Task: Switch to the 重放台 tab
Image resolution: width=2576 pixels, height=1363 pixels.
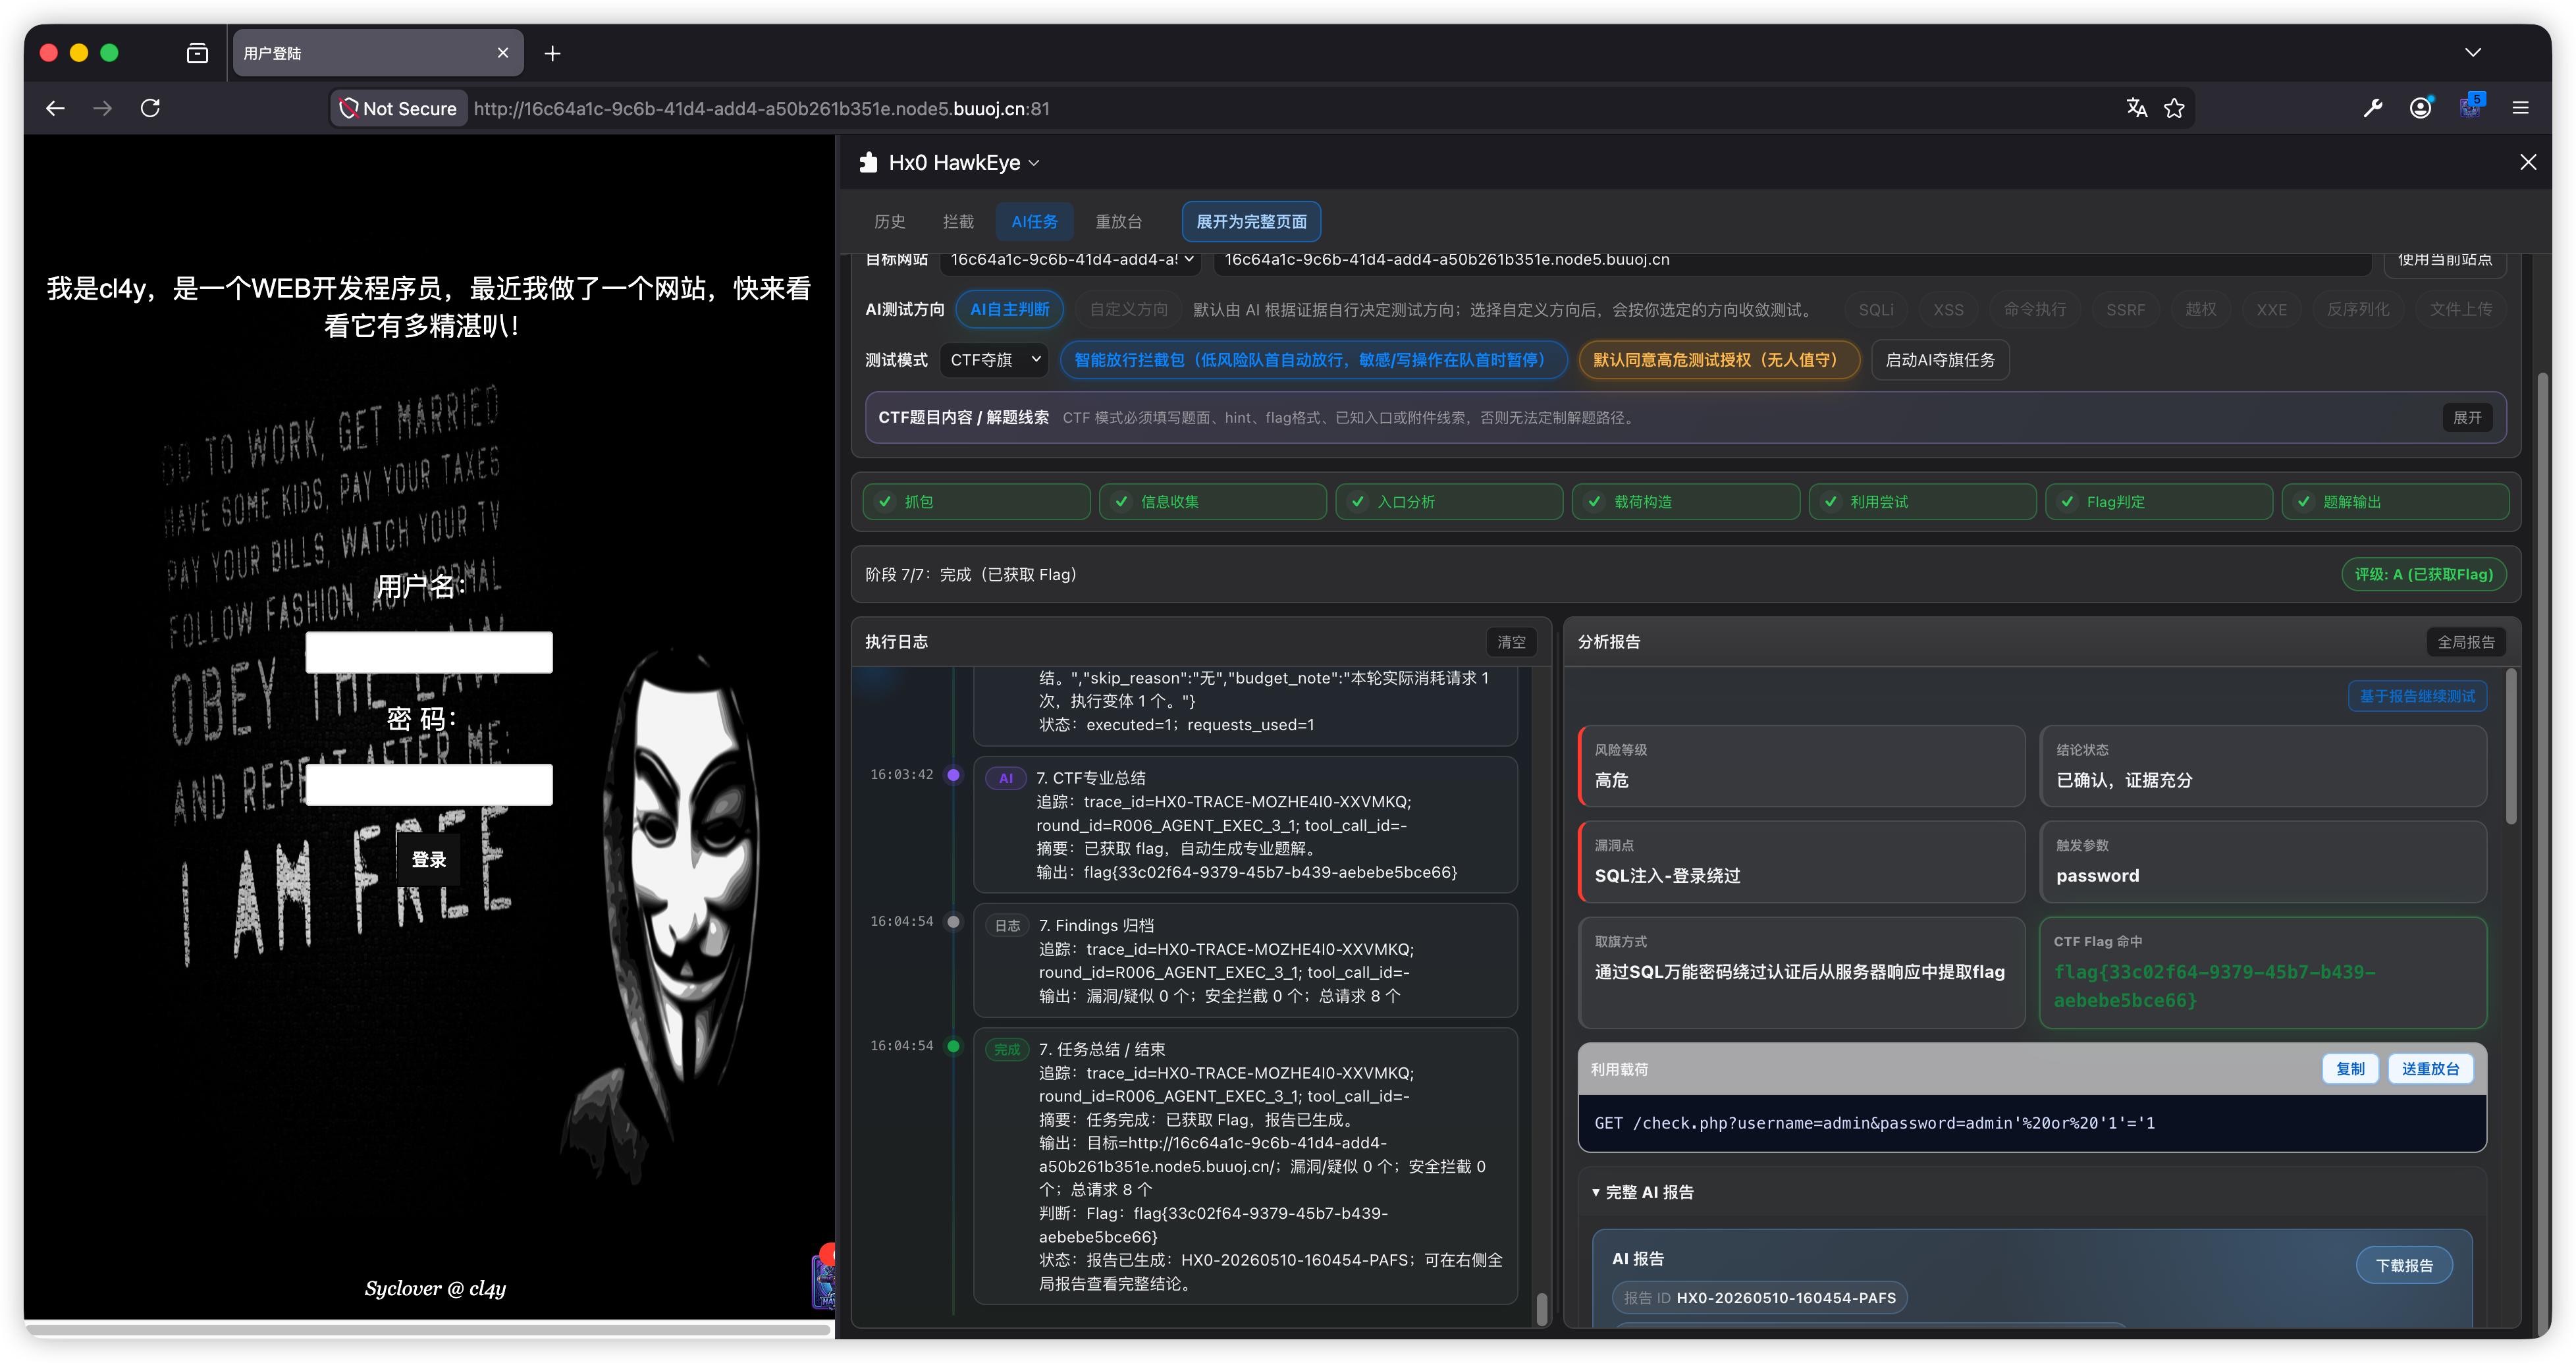Action: (1118, 222)
